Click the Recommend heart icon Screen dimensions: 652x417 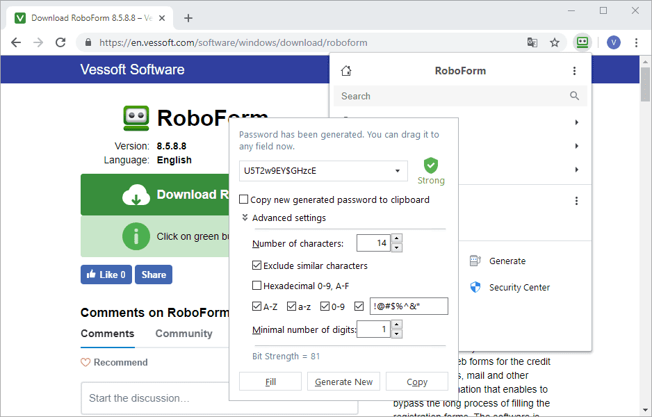pyautogui.click(x=85, y=363)
